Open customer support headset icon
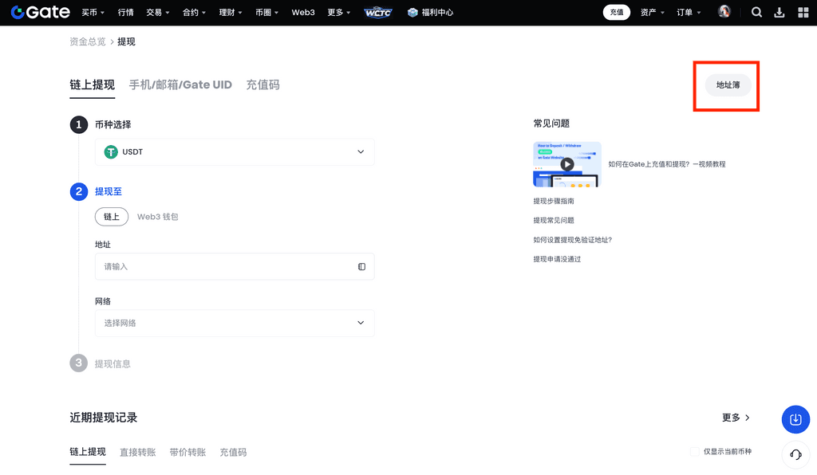The image size is (817, 475). [x=795, y=454]
